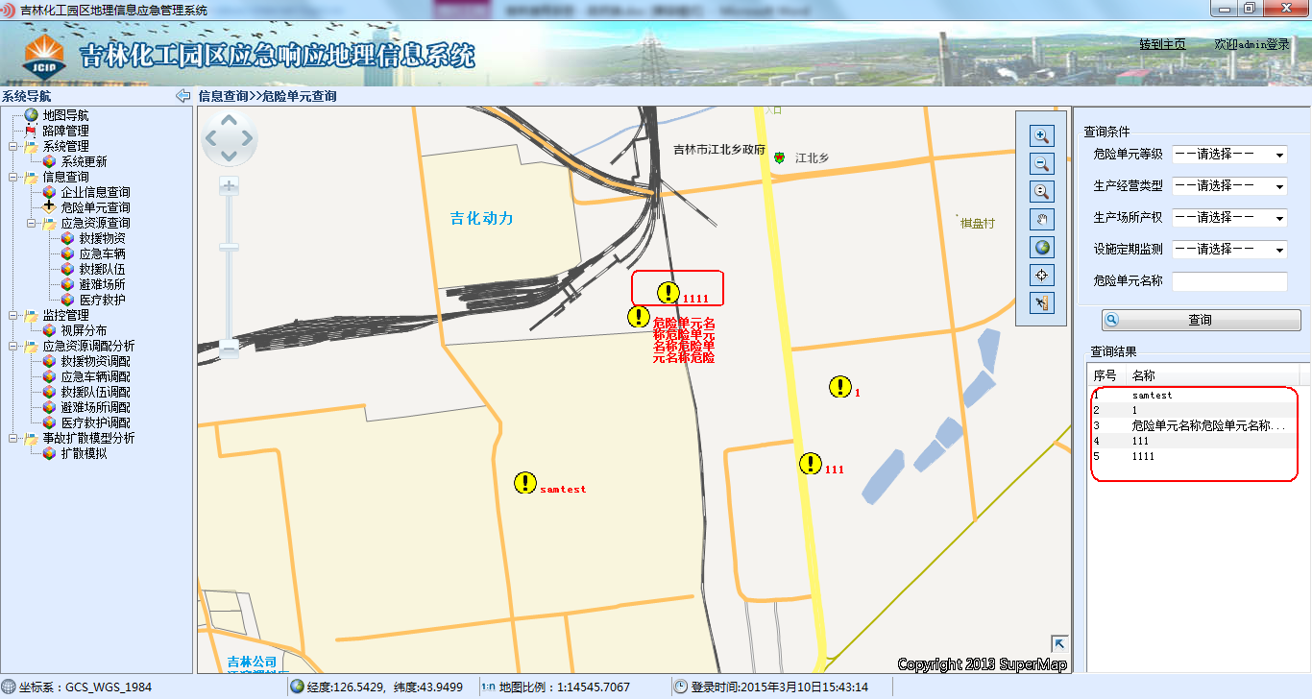This screenshot has height=699, width=1312.
Task: Select 救援物资调配 in navigation tree
Action: (95, 362)
